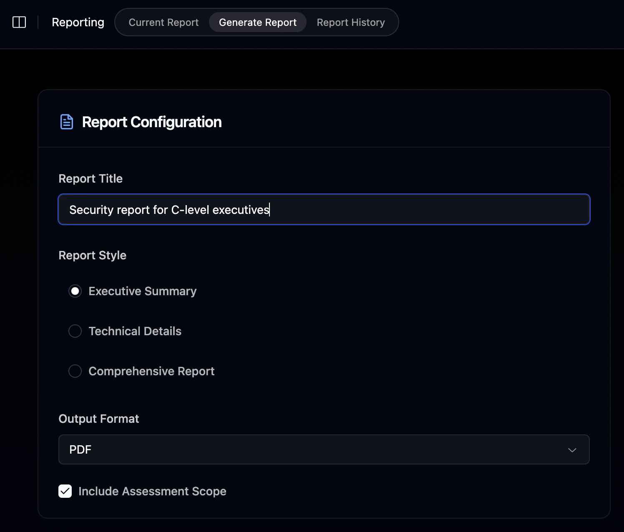Click the Report Configuration heading
Image resolution: width=624 pixels, height=532 pixels.
152,122
